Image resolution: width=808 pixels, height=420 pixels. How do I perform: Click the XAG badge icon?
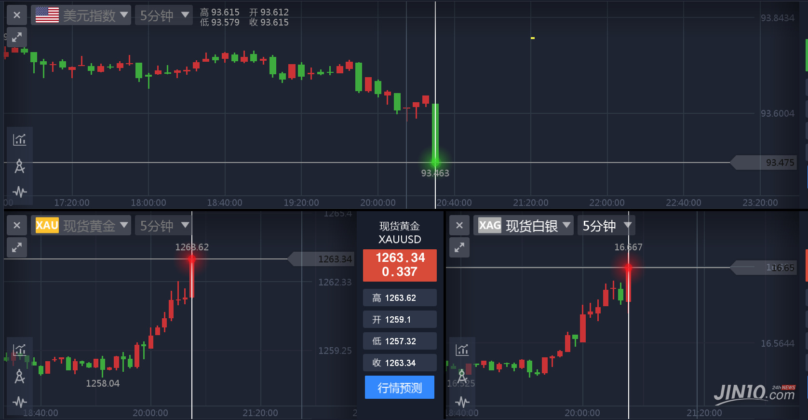[490, 225]
